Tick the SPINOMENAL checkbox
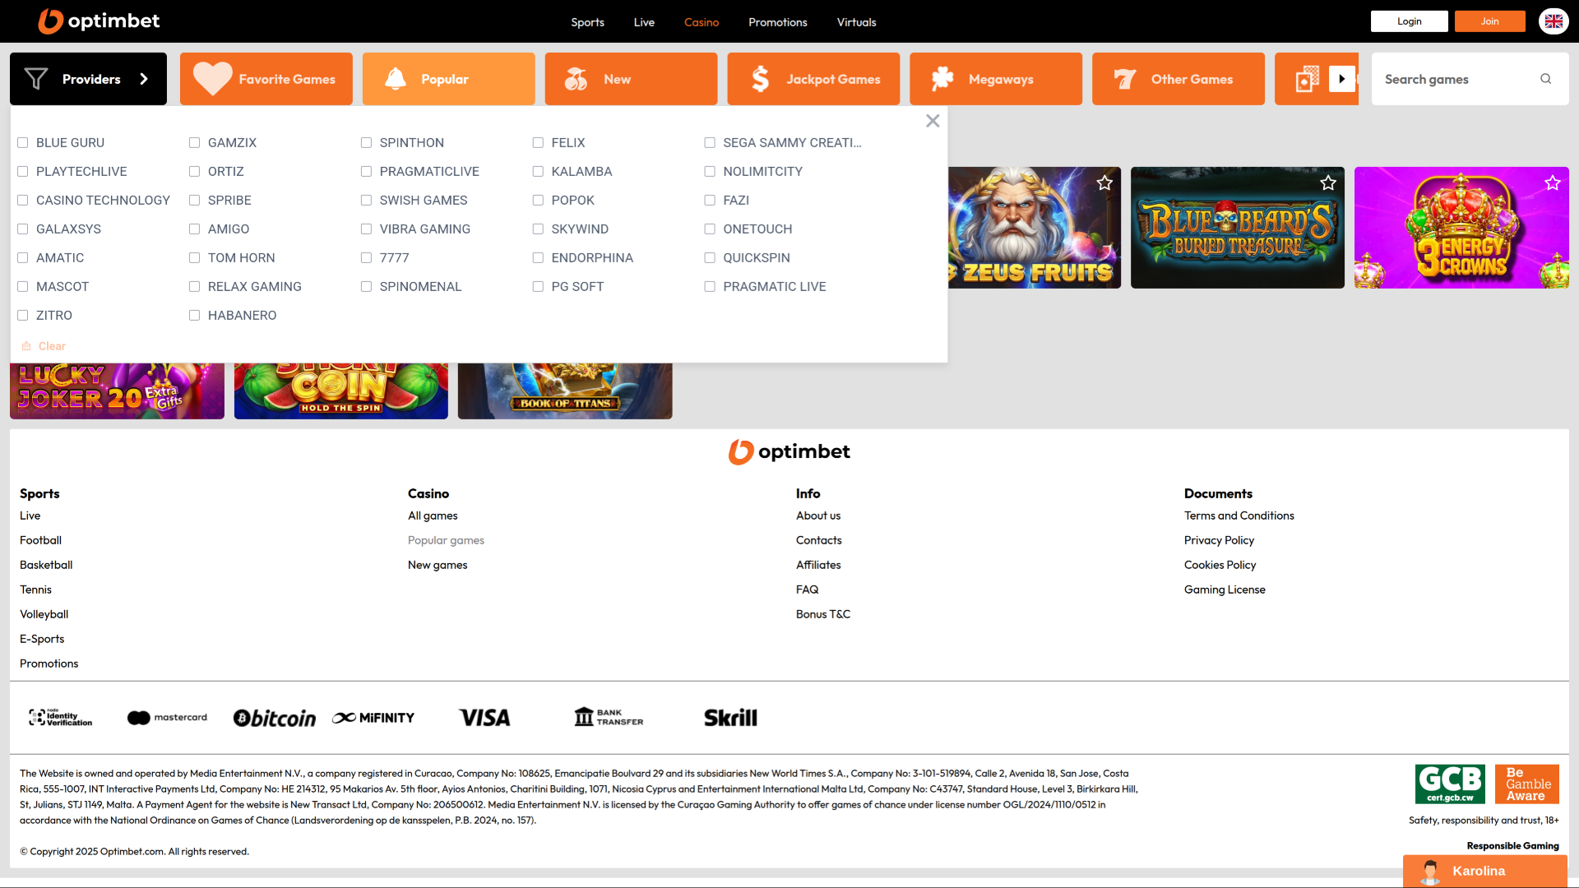 tap(367, 286)
